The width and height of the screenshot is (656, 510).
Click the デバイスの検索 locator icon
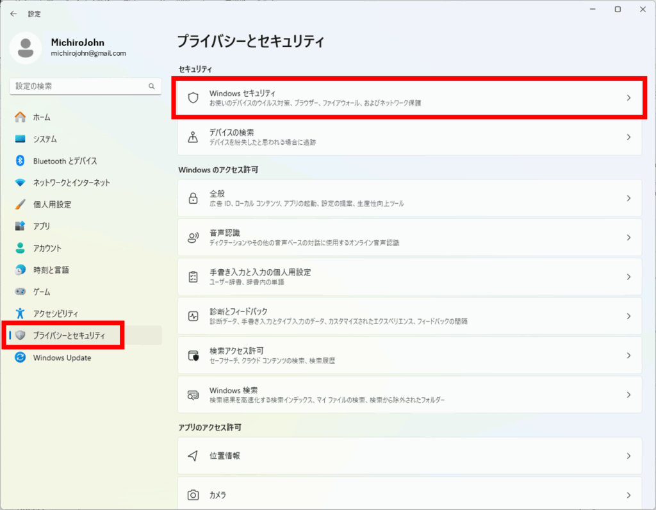[193, 137]
